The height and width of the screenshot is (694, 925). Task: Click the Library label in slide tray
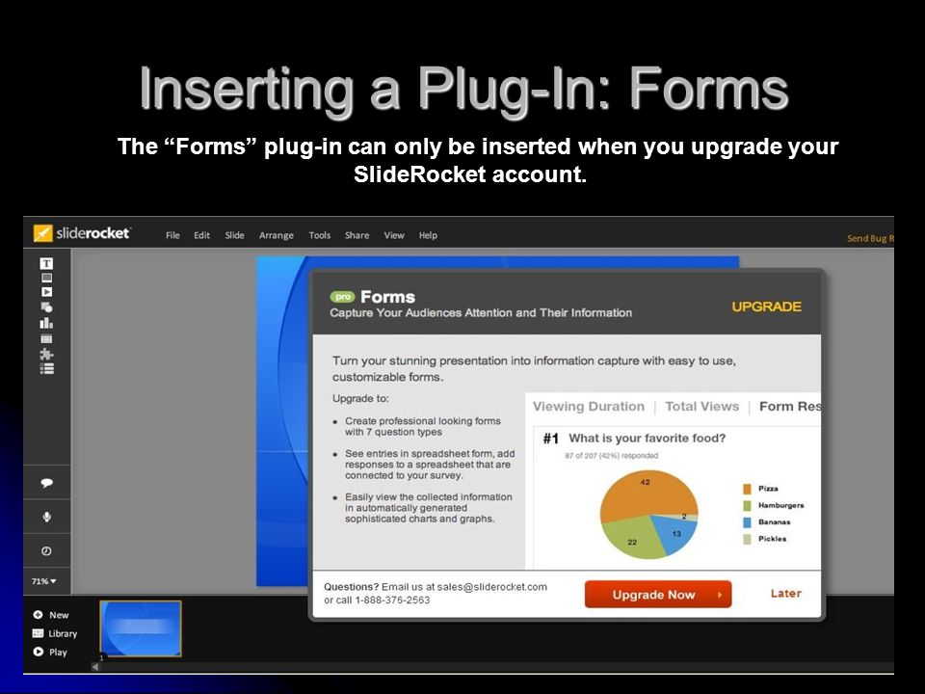pyautogui.click(x=63, y=633)
